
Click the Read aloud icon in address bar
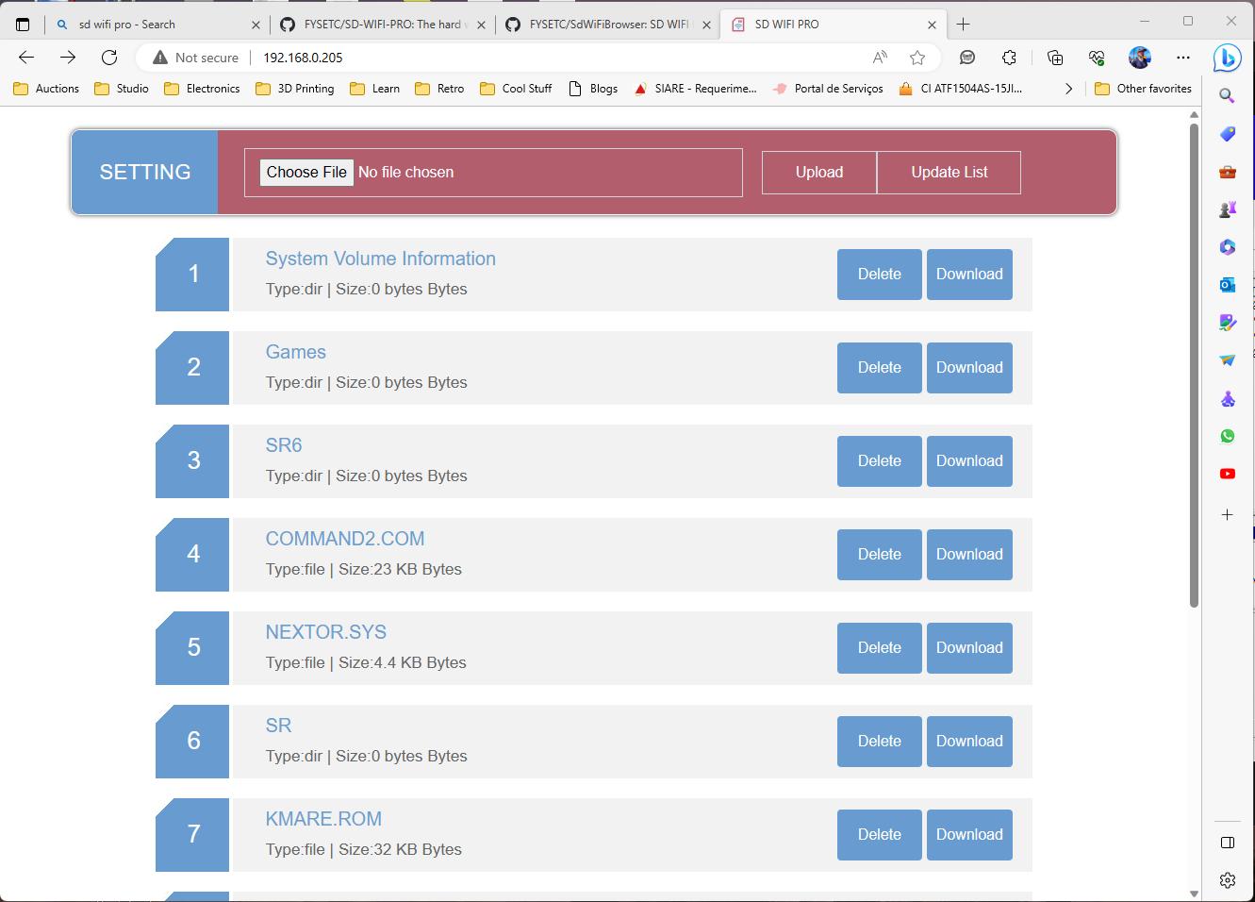(x=880, y=58)
